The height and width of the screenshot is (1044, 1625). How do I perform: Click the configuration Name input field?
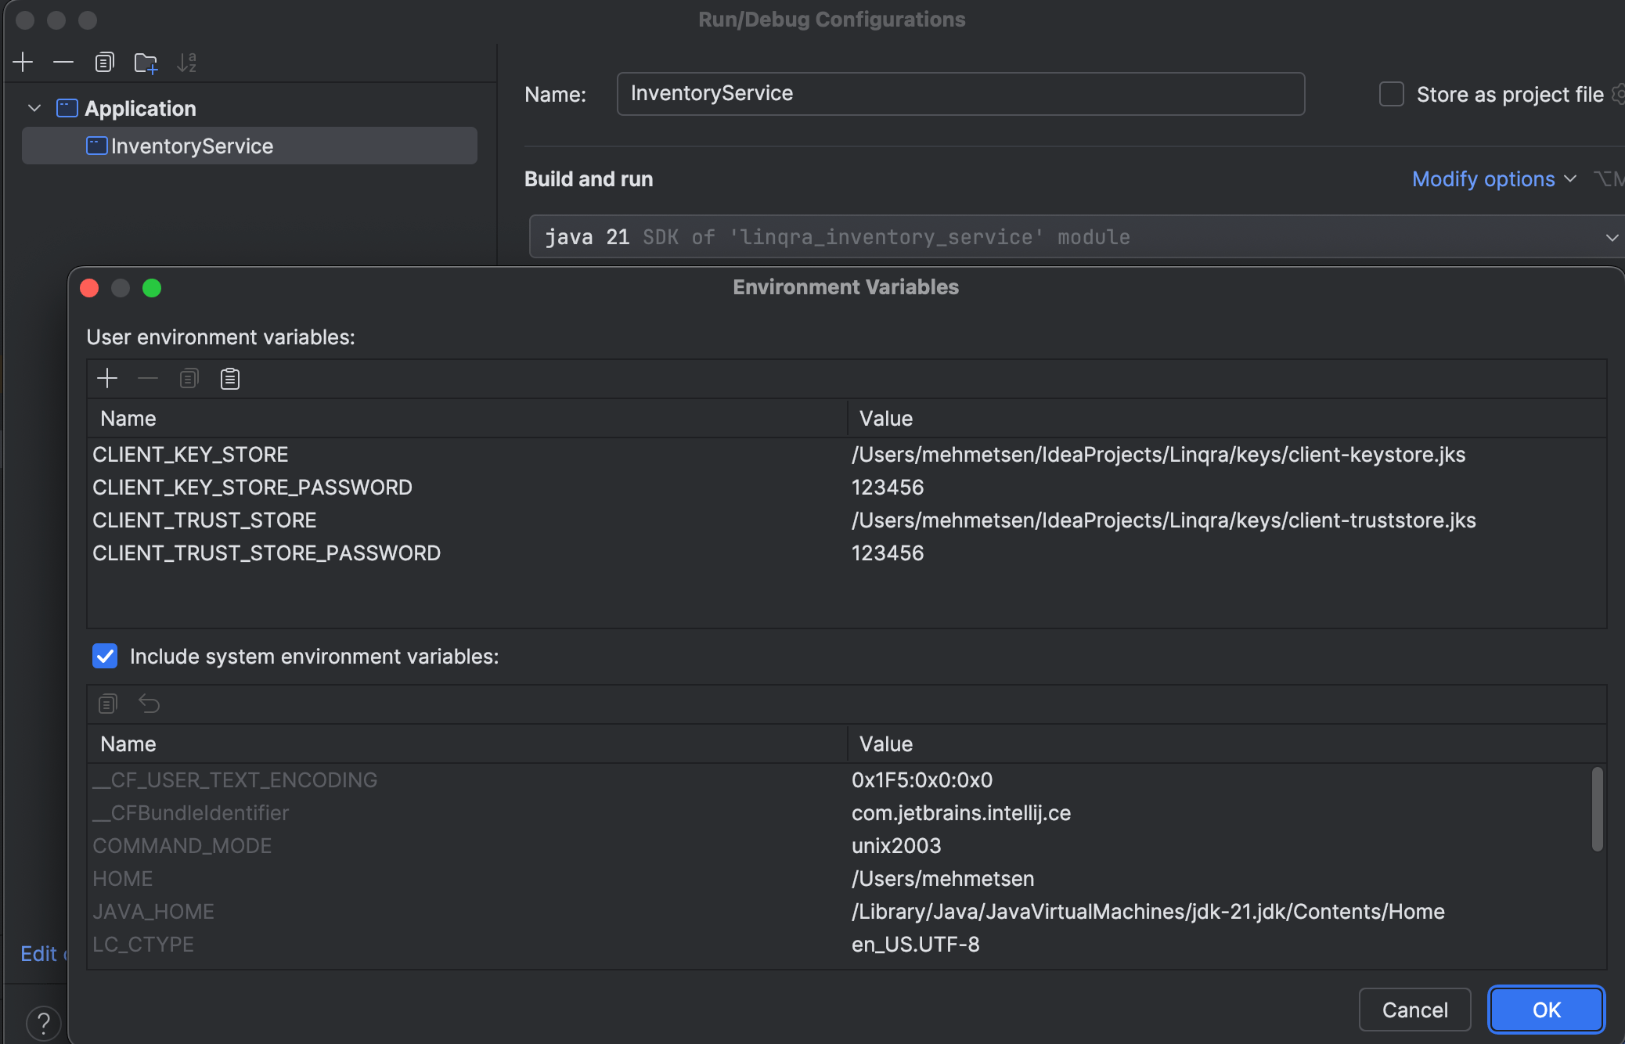[x=960, y=94]
